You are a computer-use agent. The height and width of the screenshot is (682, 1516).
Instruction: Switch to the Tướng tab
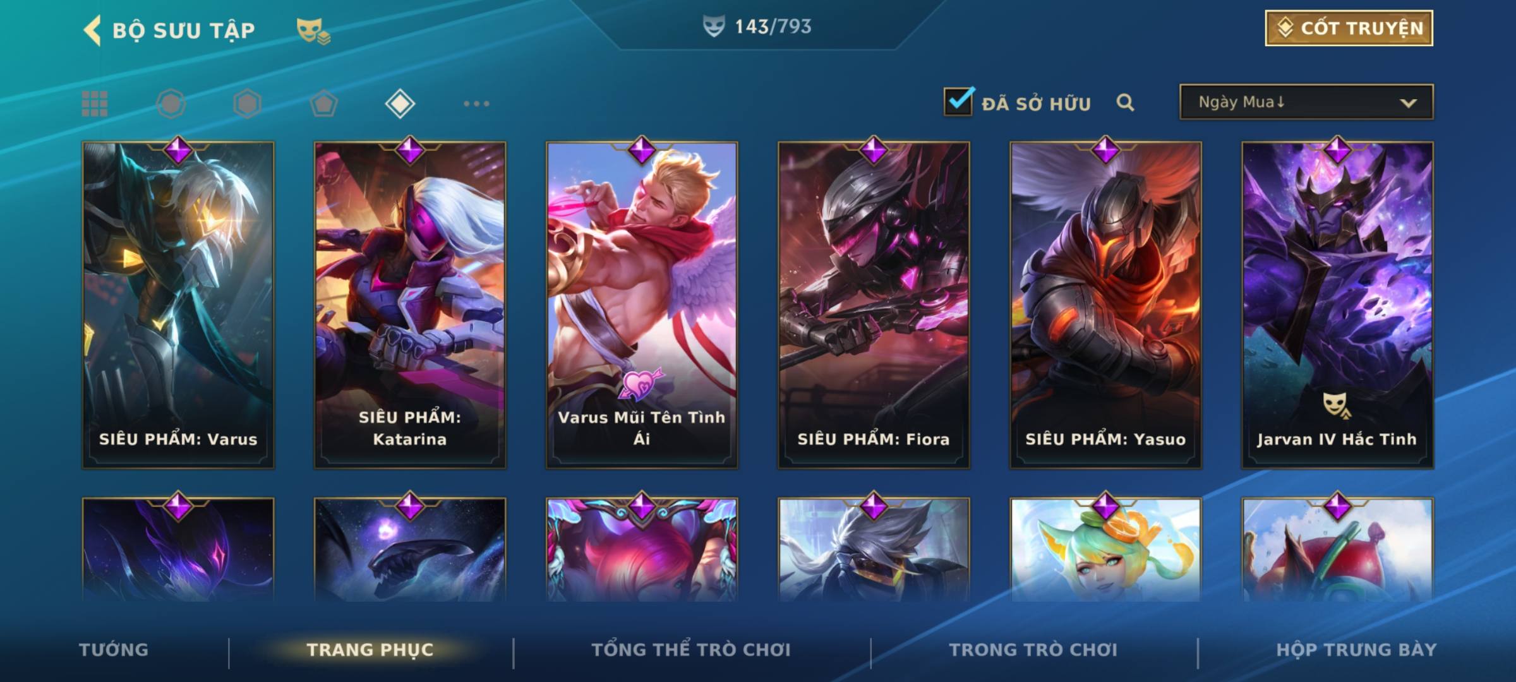coord(114,650)
